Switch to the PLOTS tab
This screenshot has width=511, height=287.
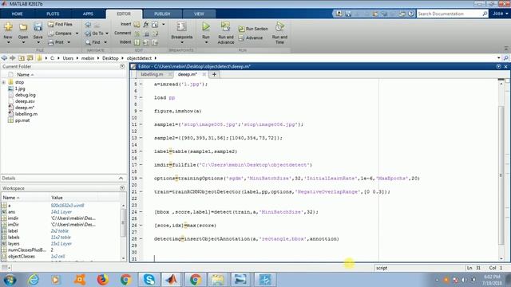point(53,14)
